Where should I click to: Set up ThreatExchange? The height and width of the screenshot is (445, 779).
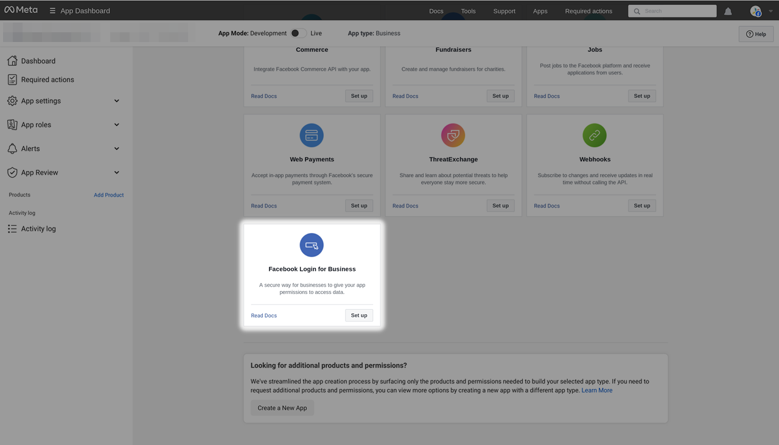click(x=500, y=206)
